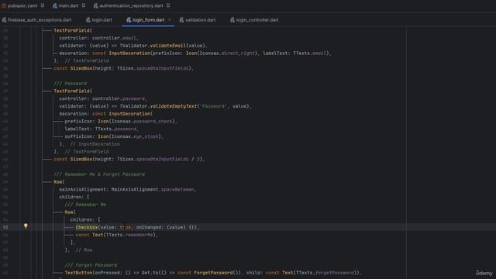Click 'Iconsax.eye_slash' in suffixIcon line
The width and height of the screenshot is (496, 279).
coord(134,136)
